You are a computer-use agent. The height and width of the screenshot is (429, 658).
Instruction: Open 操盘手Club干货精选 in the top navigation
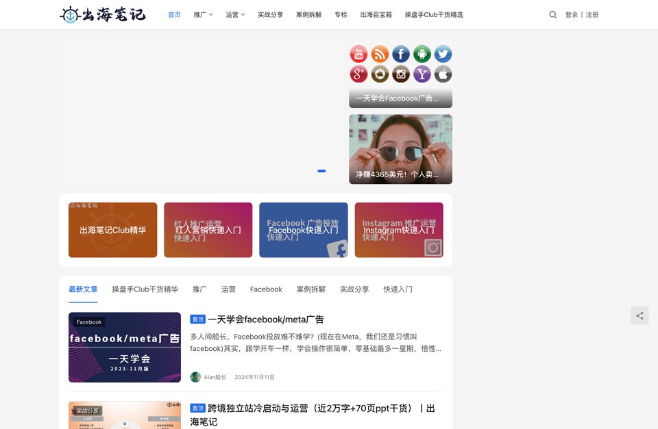[434, 14]
